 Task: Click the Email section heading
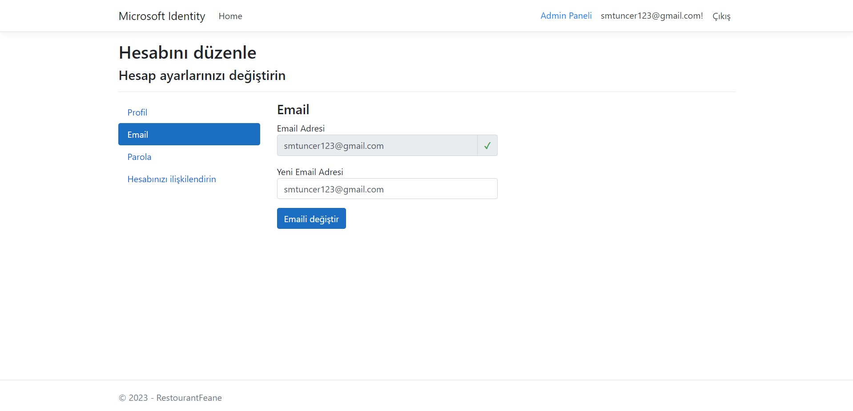coord(293,109)
